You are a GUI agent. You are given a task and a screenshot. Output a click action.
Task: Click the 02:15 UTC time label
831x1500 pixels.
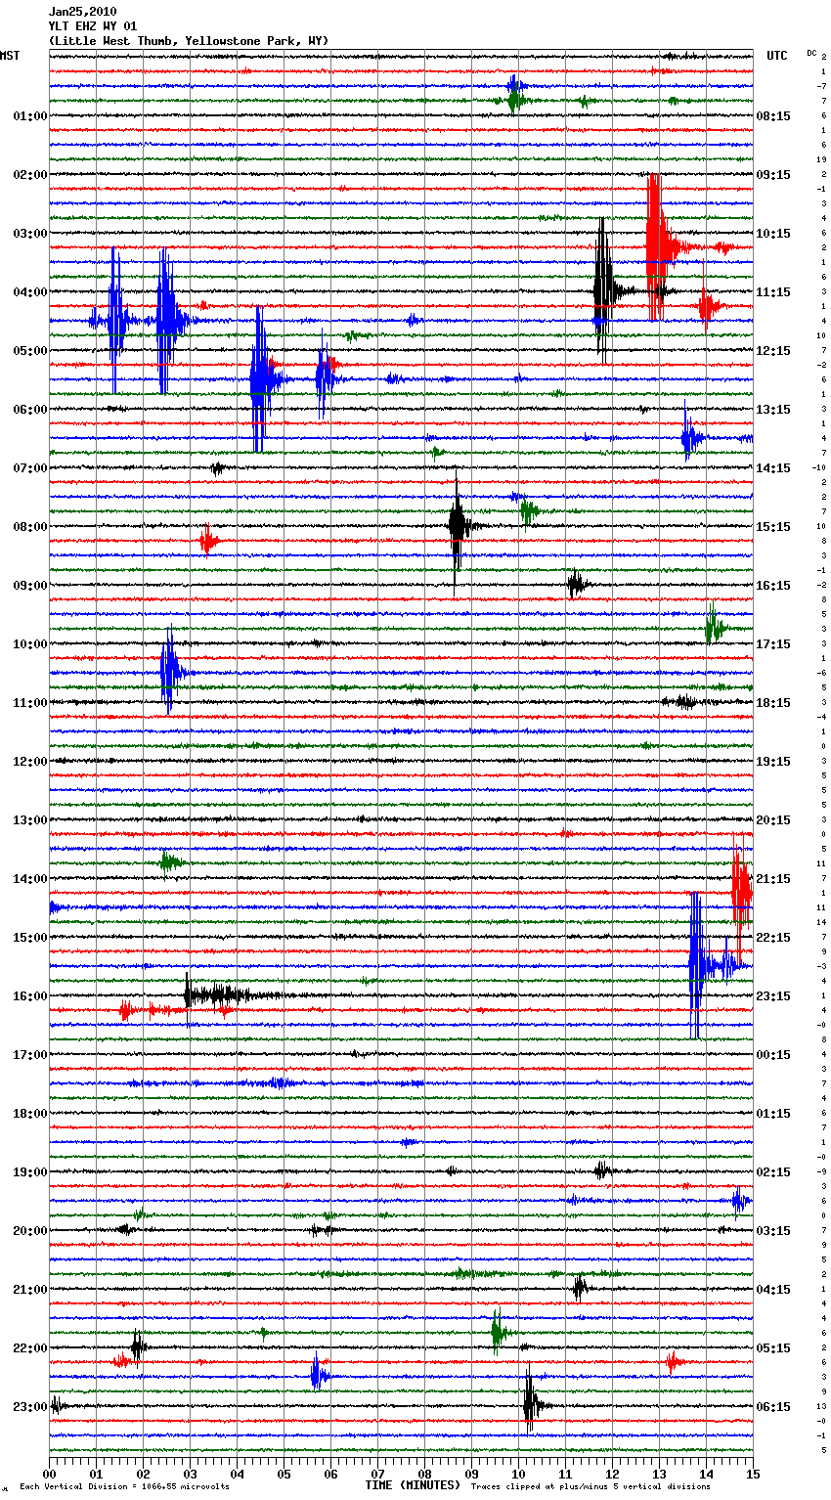point(773,1172)
